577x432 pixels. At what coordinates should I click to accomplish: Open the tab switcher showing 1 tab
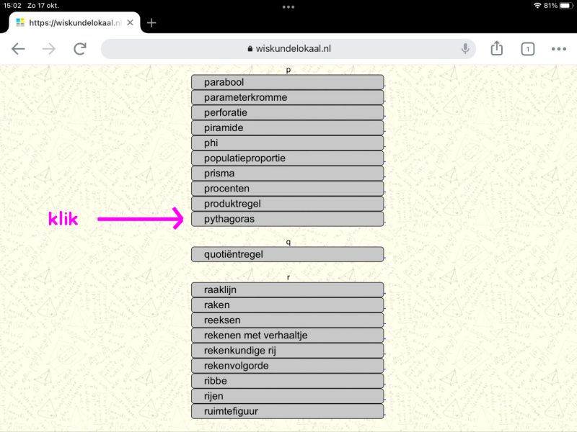[527, 49]
